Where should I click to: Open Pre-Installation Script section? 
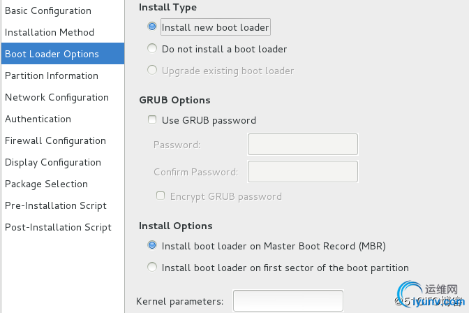pos(56,205)
